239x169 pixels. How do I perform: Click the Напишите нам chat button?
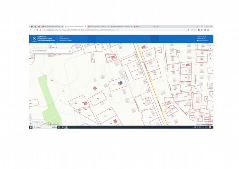click(x=38, y=122)
